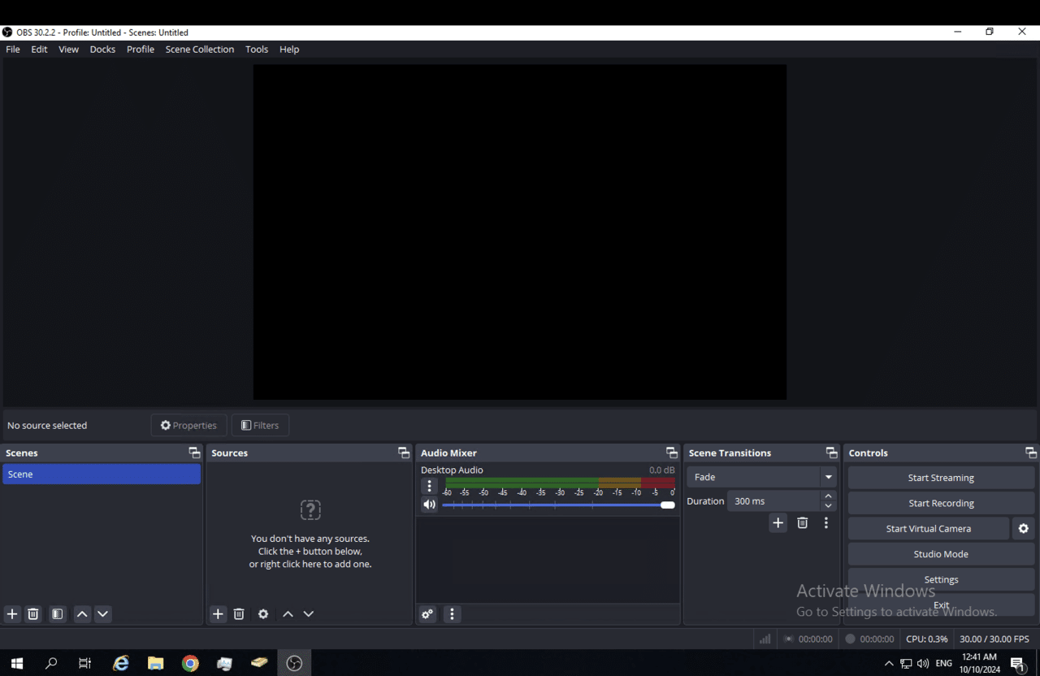The image size is (1040, 676).
Task: Open virtual camera settings gear icon
Action: (1022, 528)
